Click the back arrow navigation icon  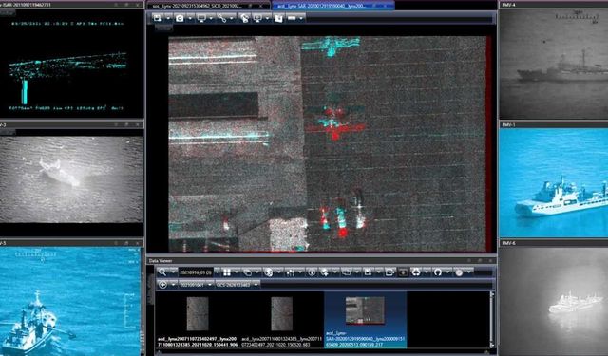tap(162, 285)
